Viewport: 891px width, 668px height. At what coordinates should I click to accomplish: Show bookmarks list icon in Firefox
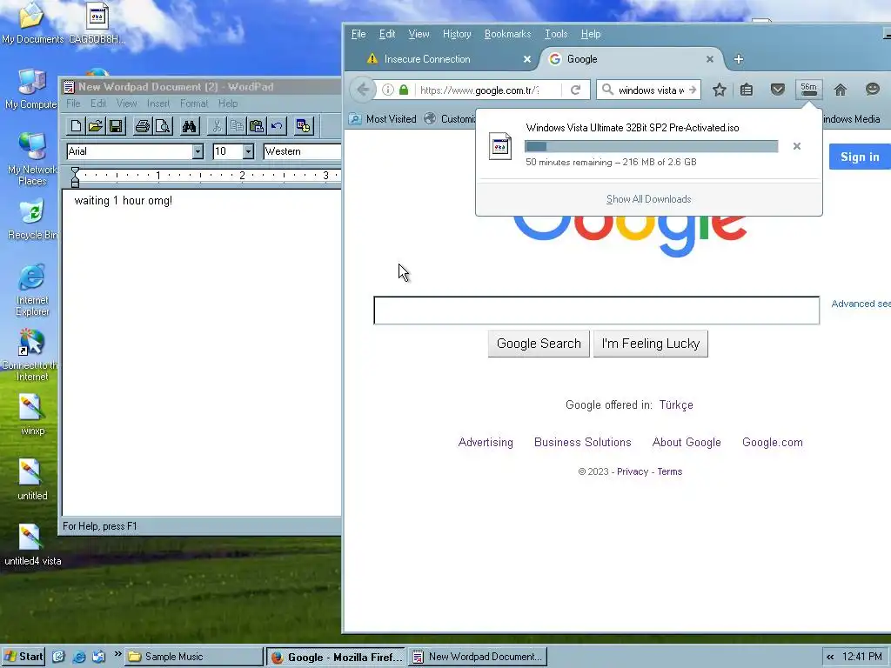(x=747, y=90)
